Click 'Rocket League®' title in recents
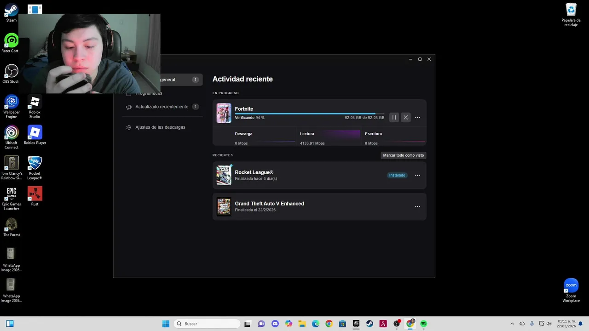Viewport: 589px width, 331px height. 254,172
